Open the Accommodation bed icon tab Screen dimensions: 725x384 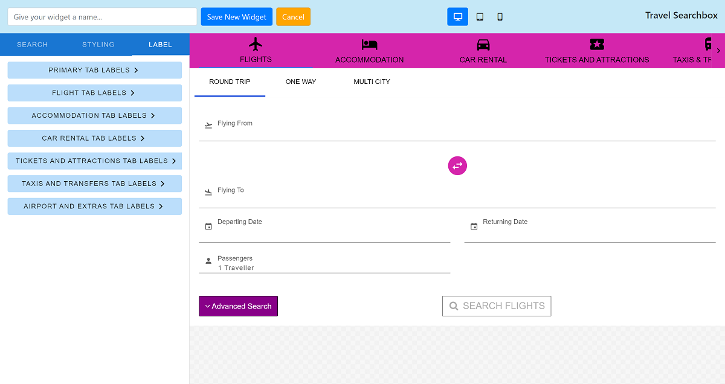(369, 51)
